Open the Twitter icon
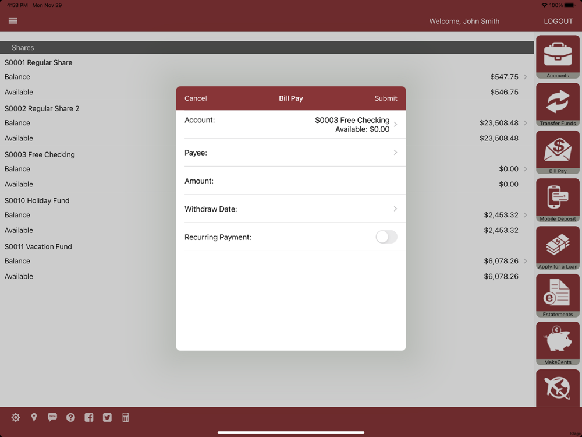 107,417
